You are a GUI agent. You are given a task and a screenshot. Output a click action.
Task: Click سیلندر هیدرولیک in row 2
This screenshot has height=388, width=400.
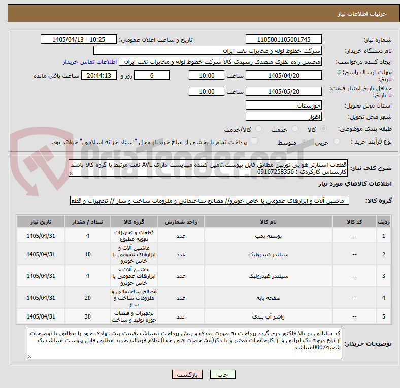click(x=269, y=254)
